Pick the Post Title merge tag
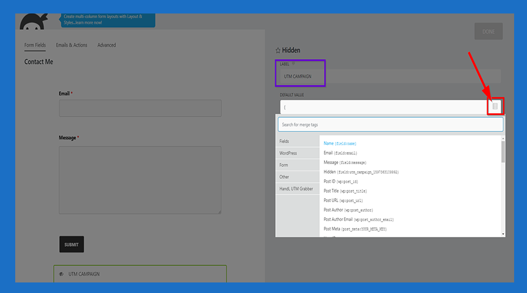 pos(345,191)
